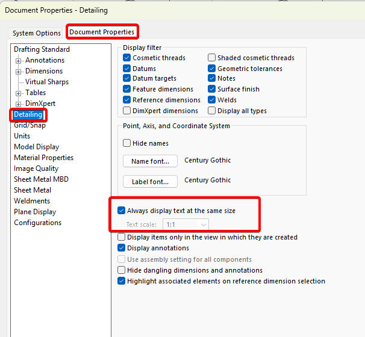Toggle Reference dimensions checkbox
The height and width of the screenshot is (337, 365).
point(126,100)
